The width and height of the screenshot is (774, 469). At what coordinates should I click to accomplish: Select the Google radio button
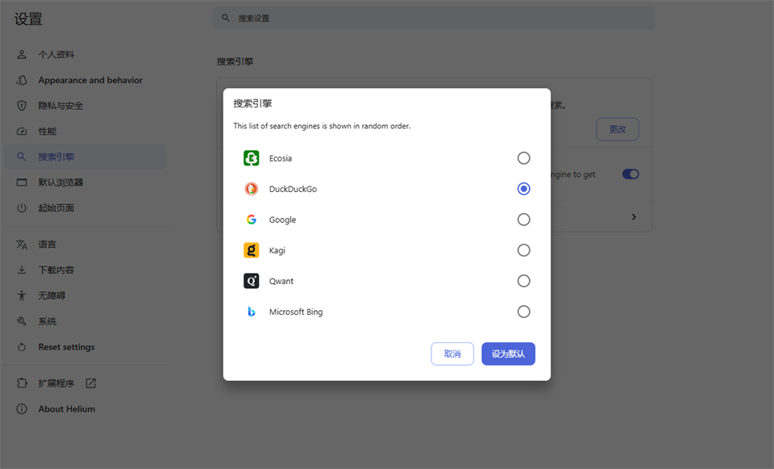point(523,219)
